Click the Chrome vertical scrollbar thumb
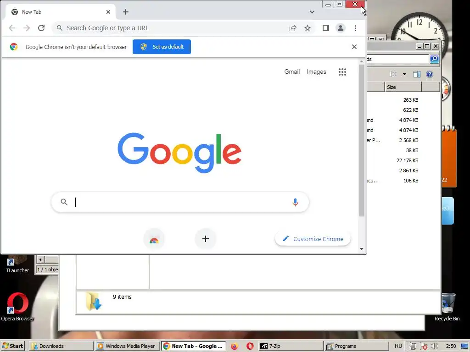470x352 pixels. click(x=362, y=140)
